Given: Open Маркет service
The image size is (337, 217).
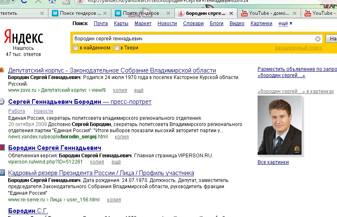Looking at the screenshot, I should click(x=143, y=23).
